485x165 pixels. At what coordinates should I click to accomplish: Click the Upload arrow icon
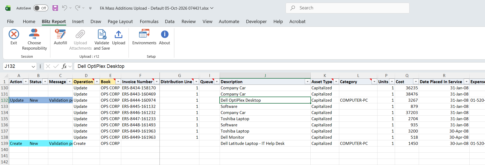[x=119, y=34]
